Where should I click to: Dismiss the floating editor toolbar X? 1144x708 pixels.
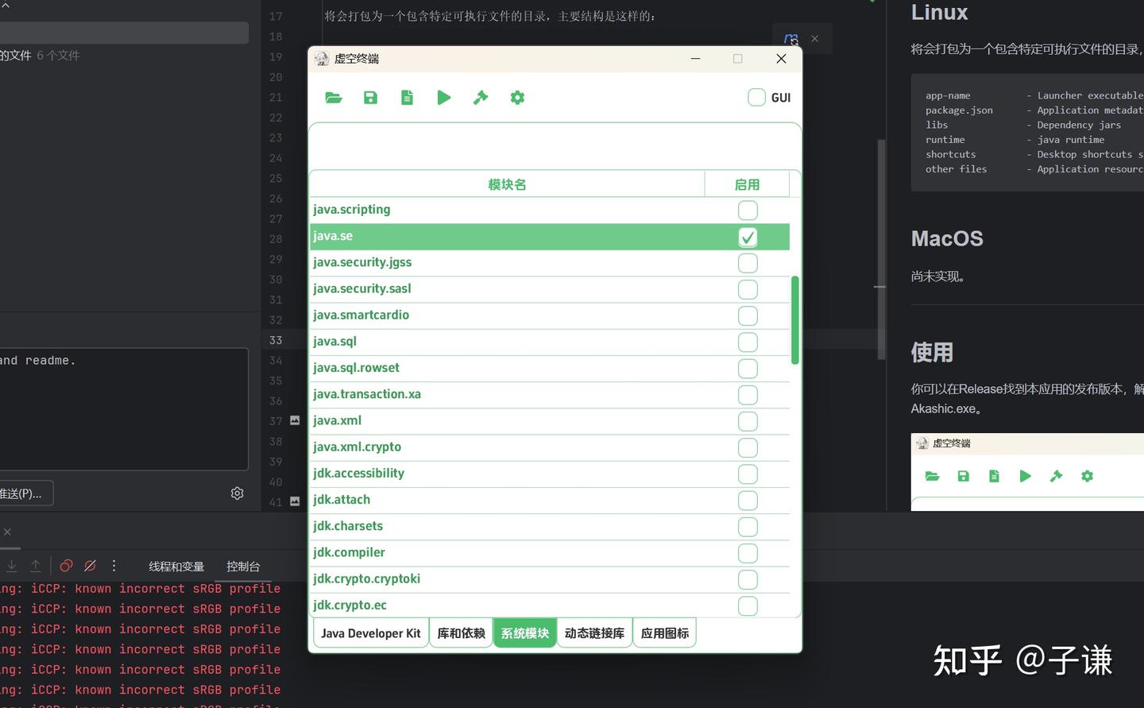point(814,39)
